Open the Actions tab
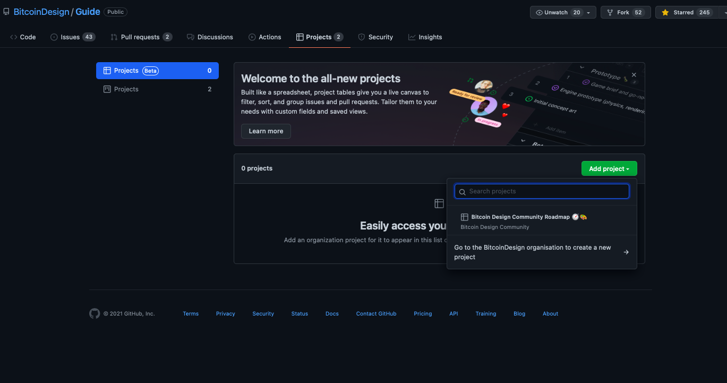Viewport: 727px width, 383px height. (x=265, y=37)
